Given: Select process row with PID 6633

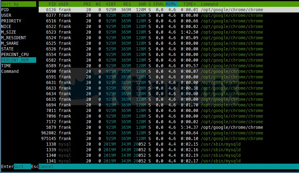Looking at the screenshot, I should (169, 88).
